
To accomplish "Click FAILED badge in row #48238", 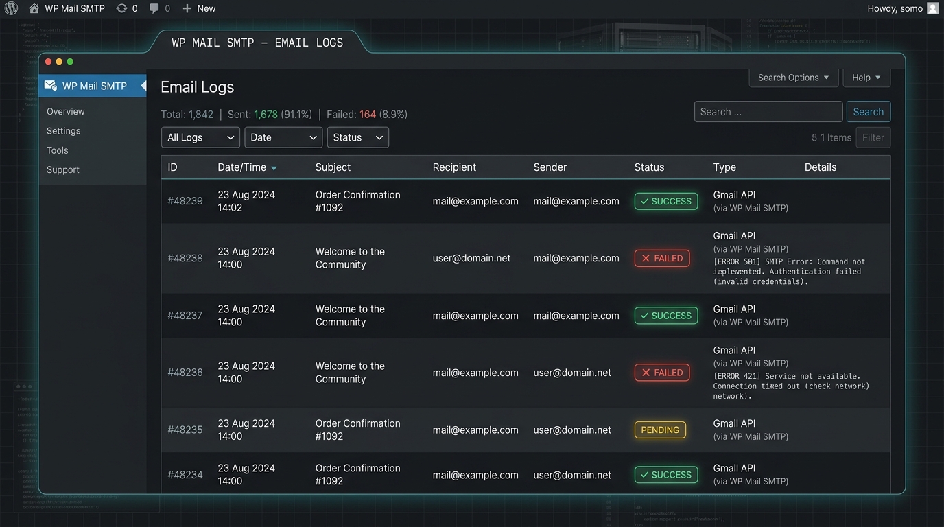I will click(x=662, y=258).
